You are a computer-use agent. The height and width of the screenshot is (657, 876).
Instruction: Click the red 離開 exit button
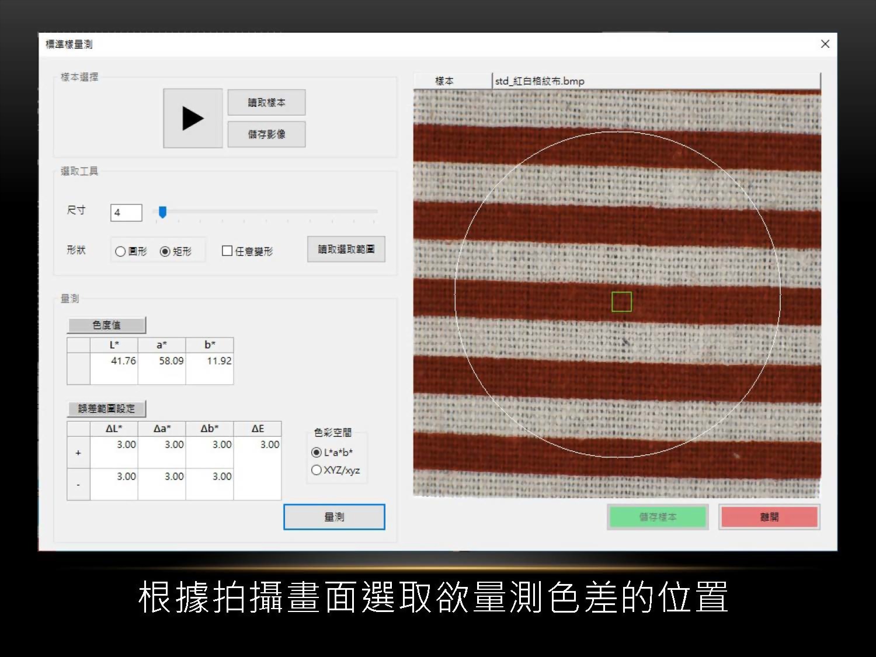coord(769,517)
